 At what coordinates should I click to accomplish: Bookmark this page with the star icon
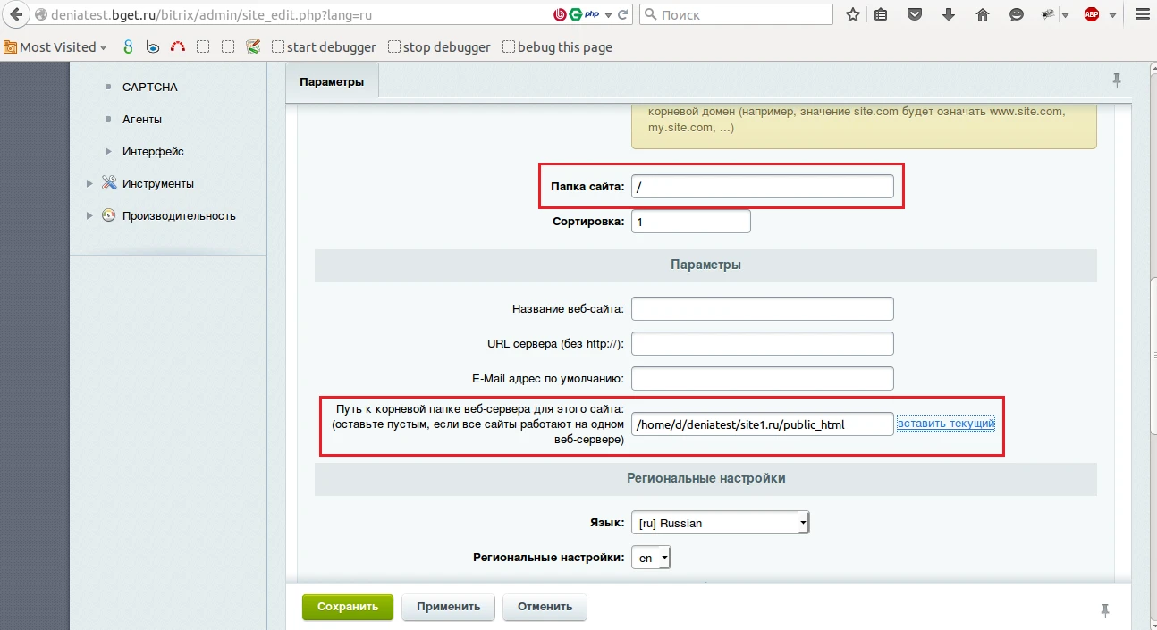click(x=853, y=14)
